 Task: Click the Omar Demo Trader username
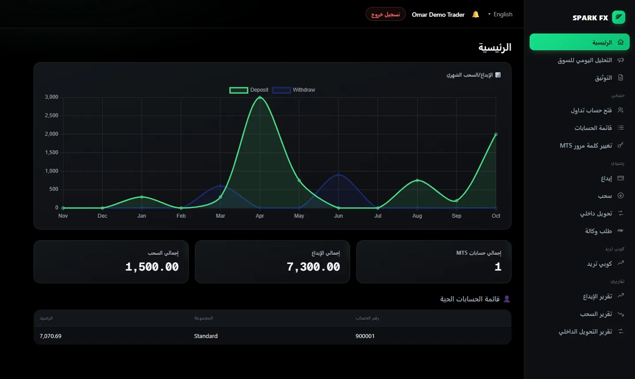438,15
